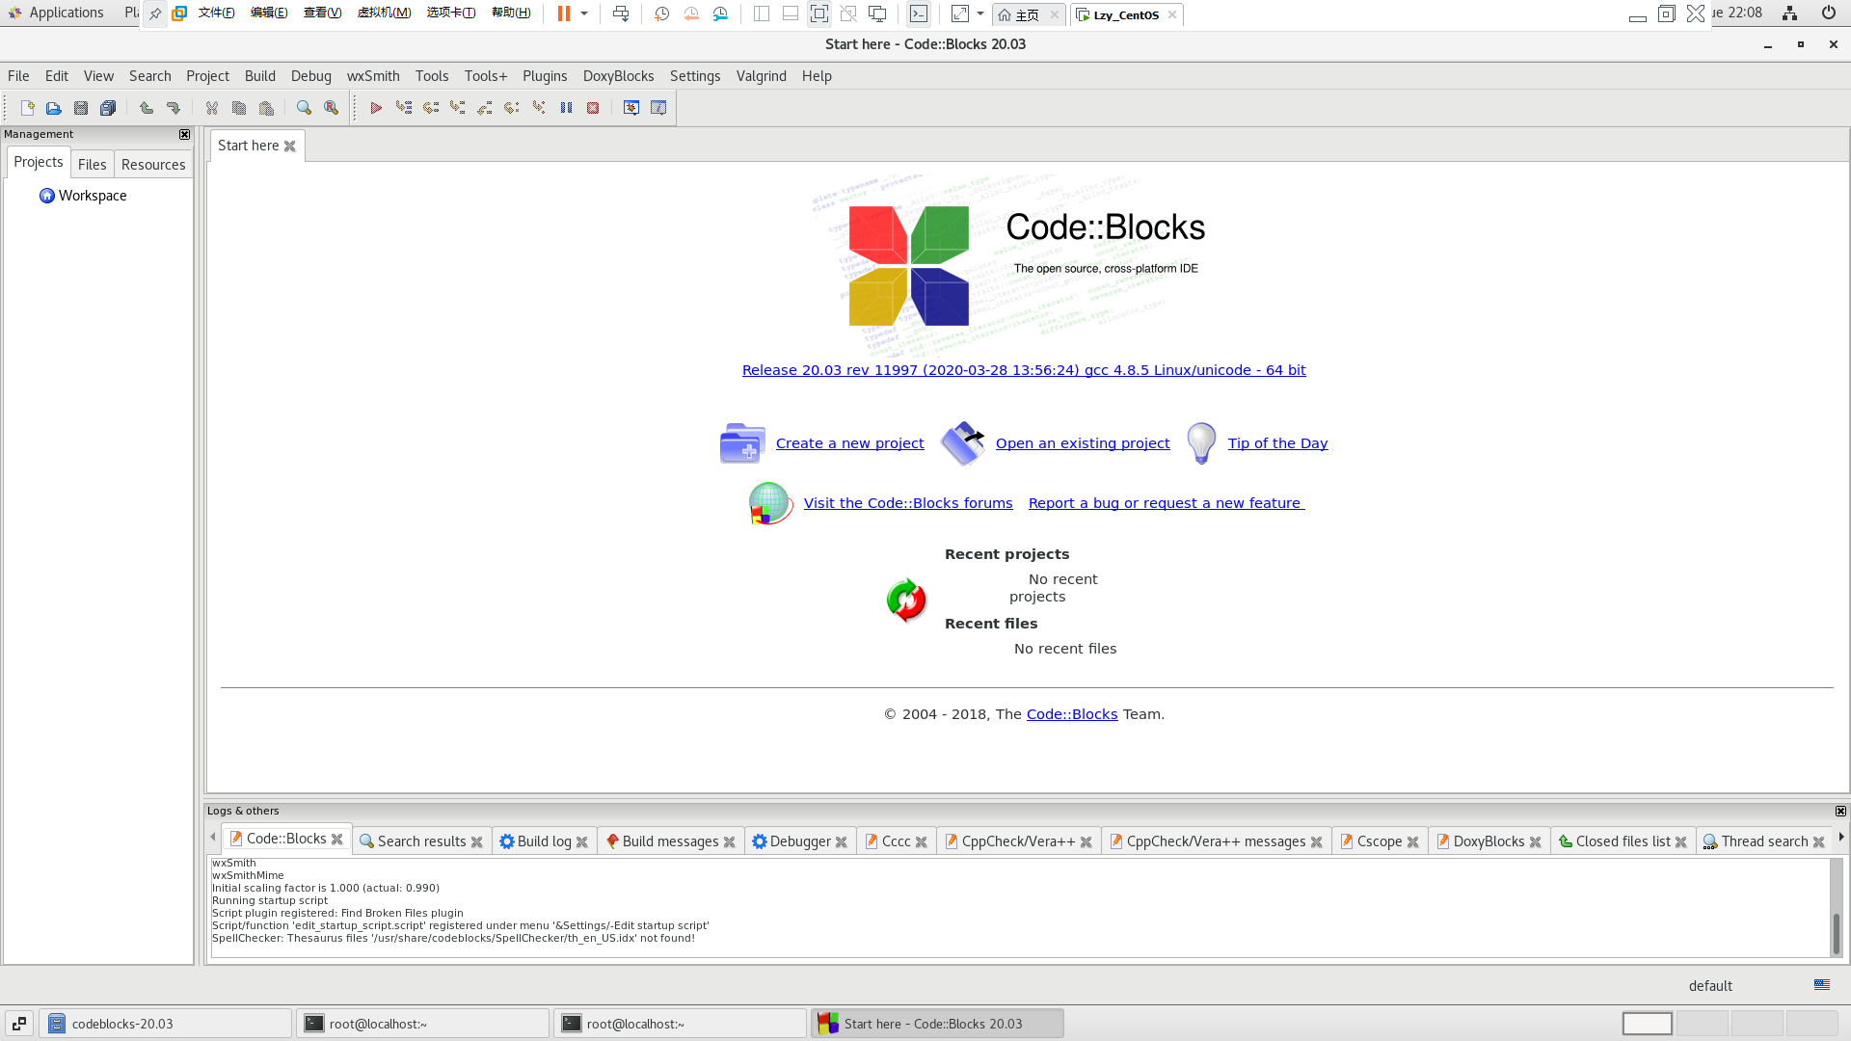Image resolution: width=1851 pixels, height=1041 pixels.
Task: Select the Cscope log tab
Action: pyautogui.click(x=1379, y=841)
